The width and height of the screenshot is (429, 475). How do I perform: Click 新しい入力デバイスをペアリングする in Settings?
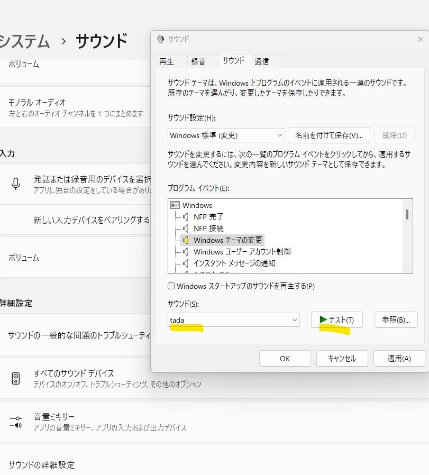75,220
